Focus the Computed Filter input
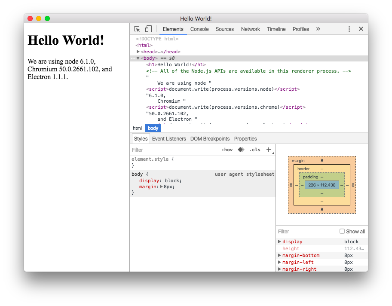Screen dimensions: 392x306 click(307, 232)
